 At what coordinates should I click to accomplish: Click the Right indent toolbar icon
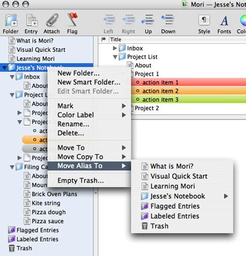point(129,20)
